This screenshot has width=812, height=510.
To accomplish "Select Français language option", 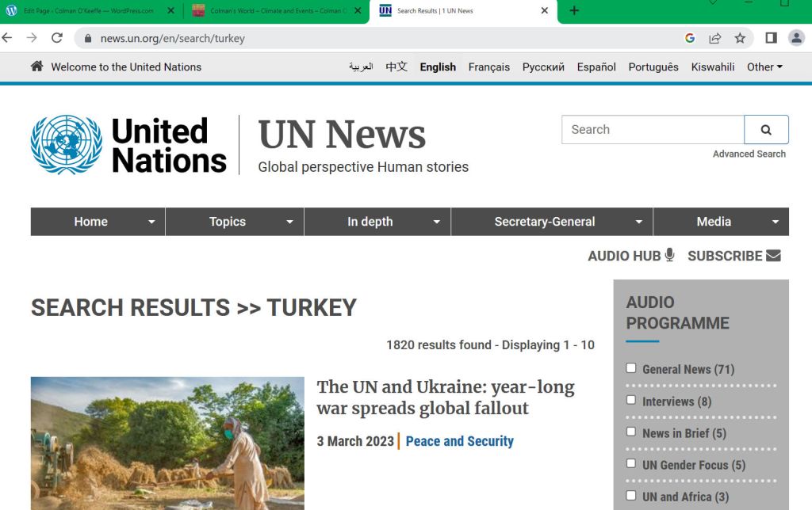I will [488, 67].
